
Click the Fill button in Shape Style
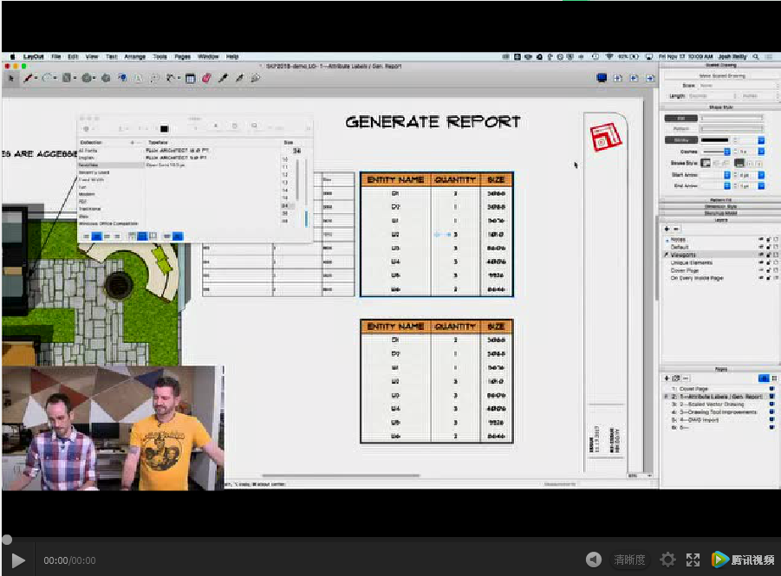tap(680, 118)
